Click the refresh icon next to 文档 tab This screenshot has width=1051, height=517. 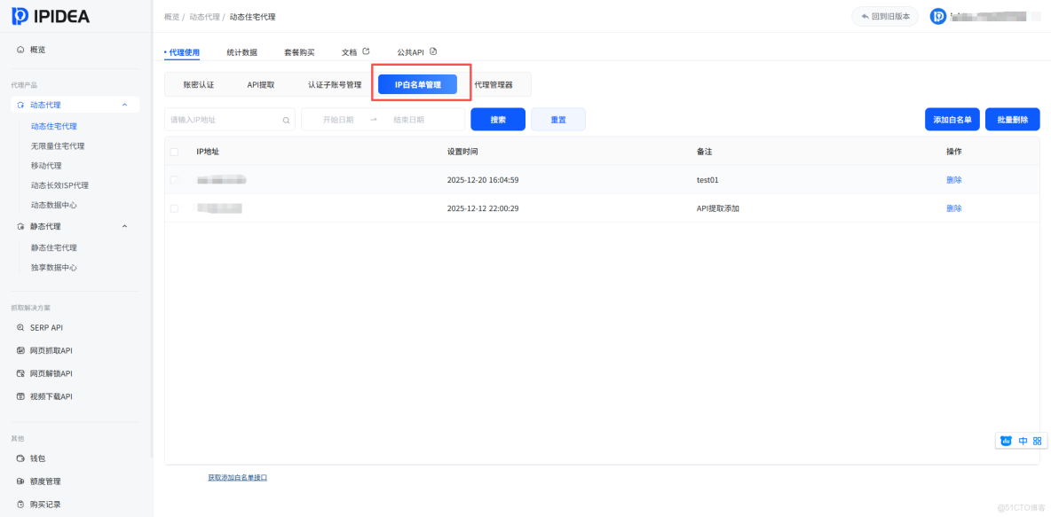[366, 51]
